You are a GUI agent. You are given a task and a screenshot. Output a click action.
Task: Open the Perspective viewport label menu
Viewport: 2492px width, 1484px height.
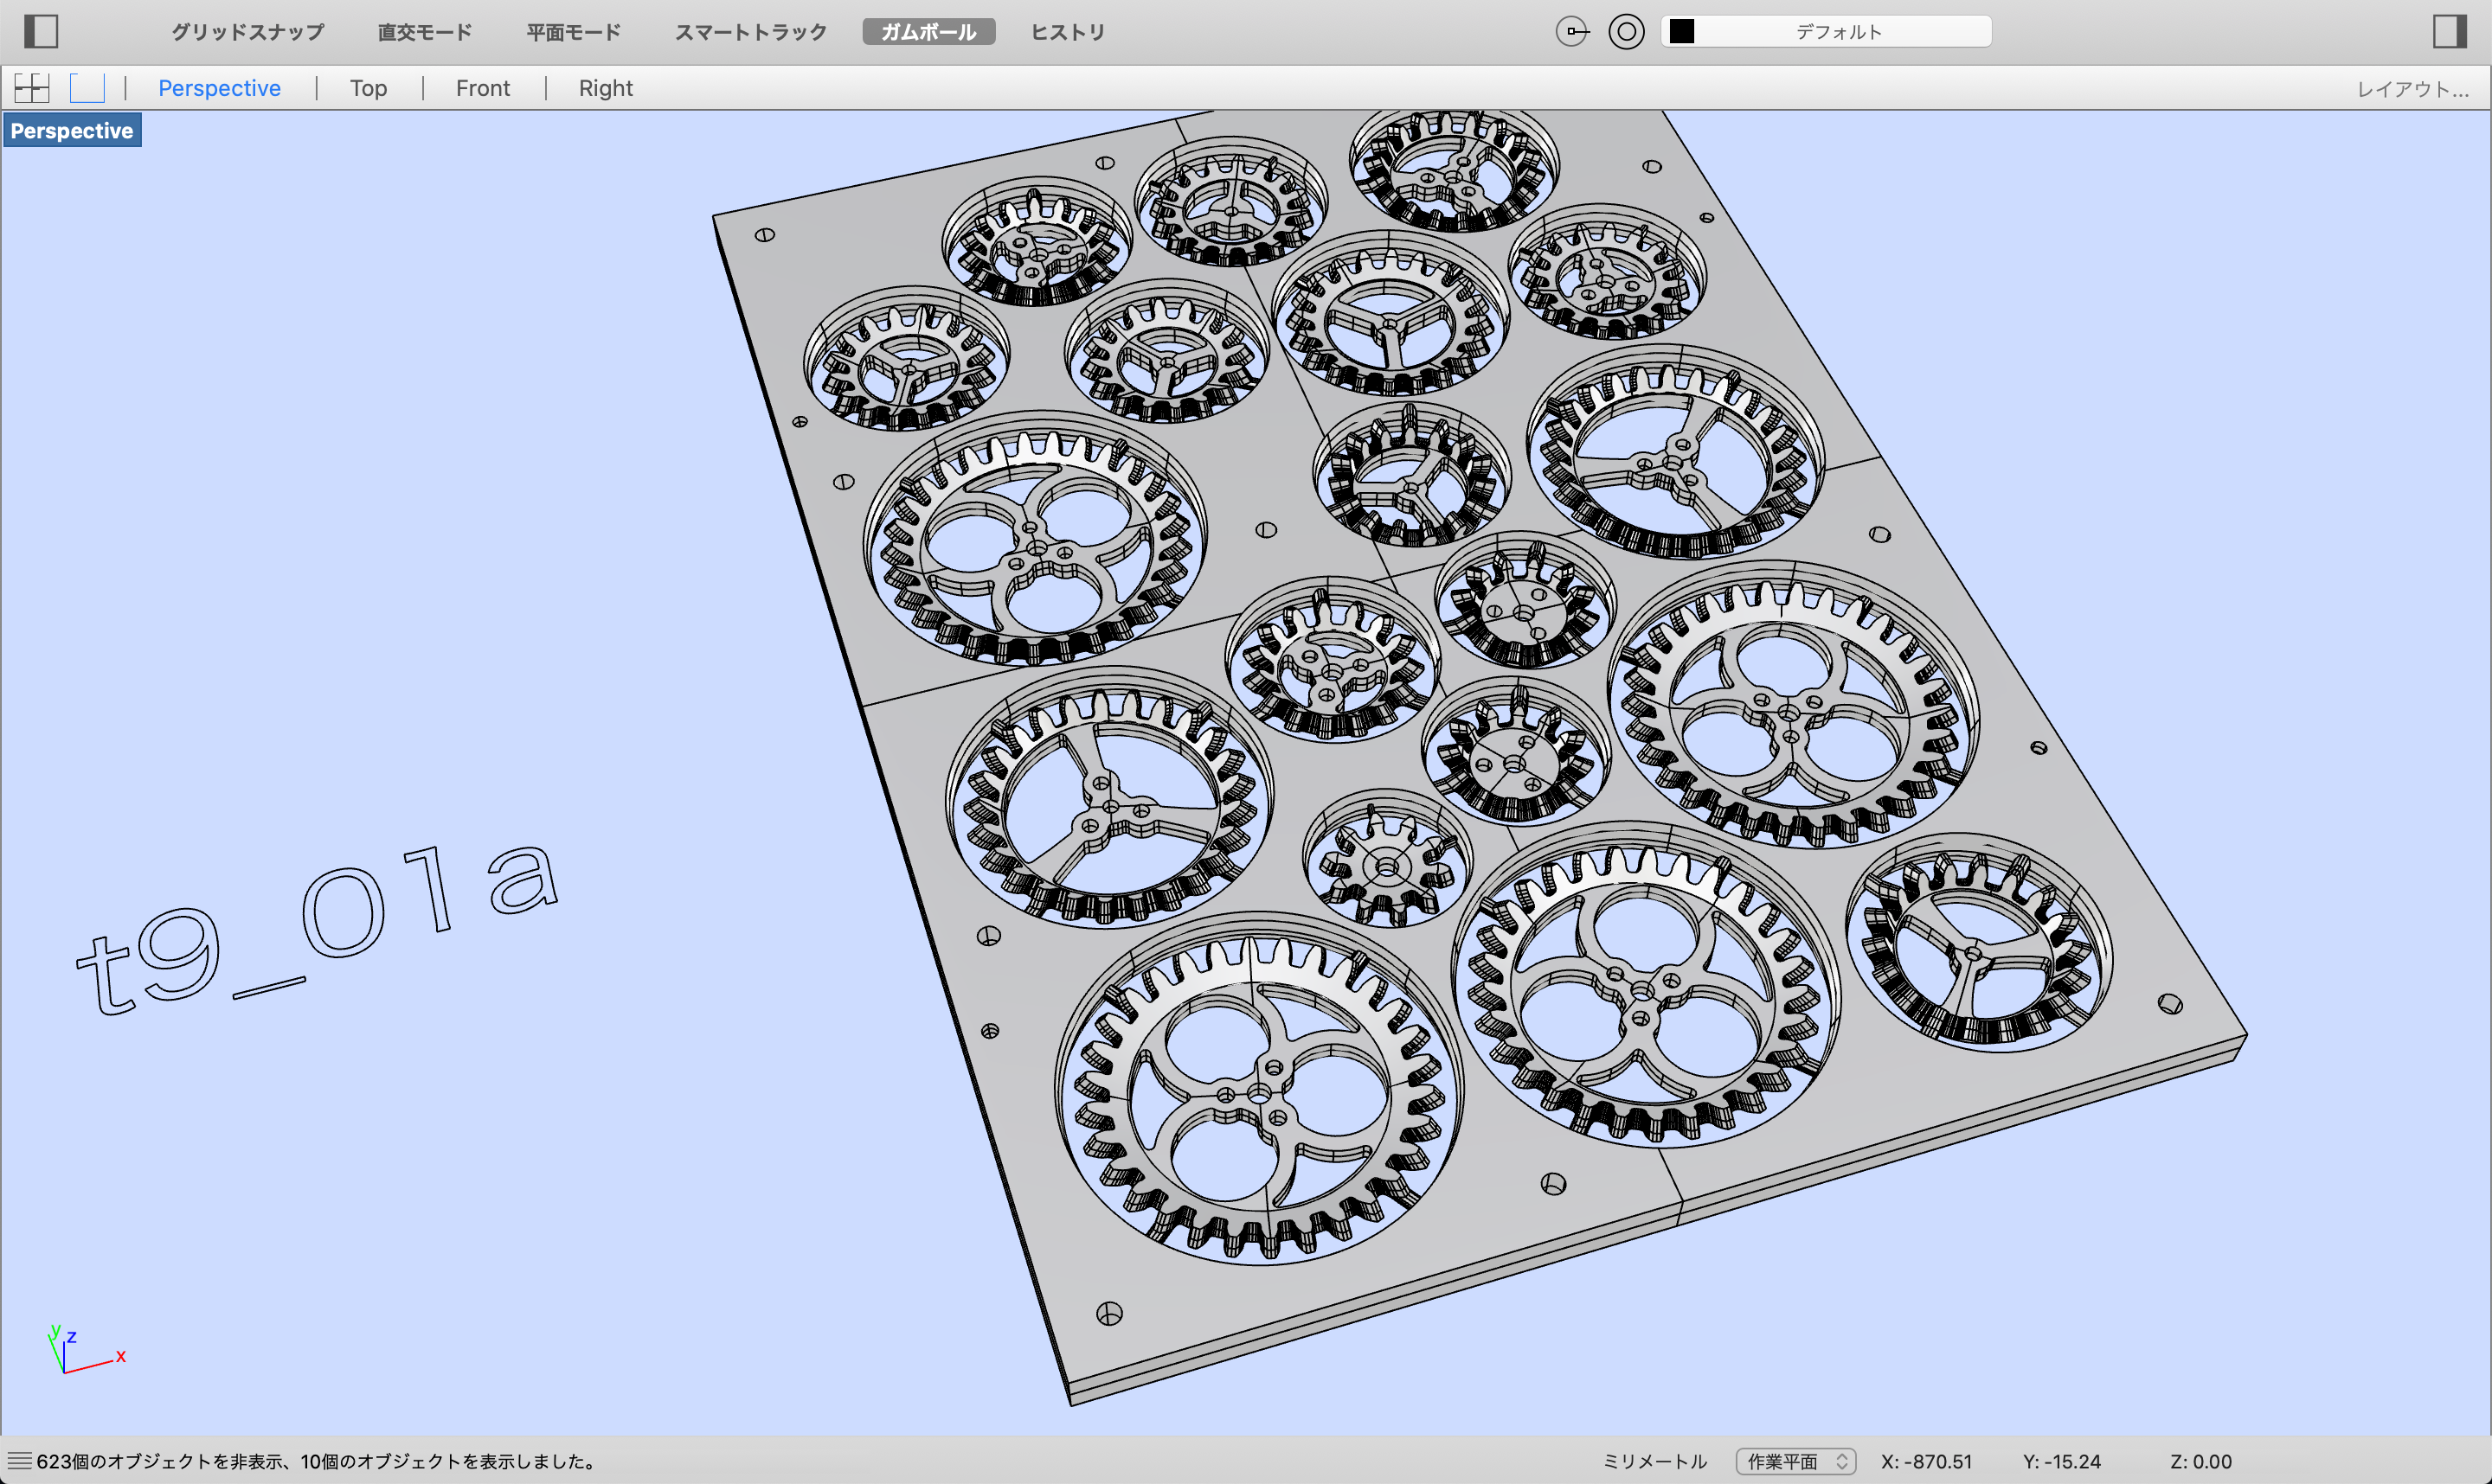(x=72, y=131)
